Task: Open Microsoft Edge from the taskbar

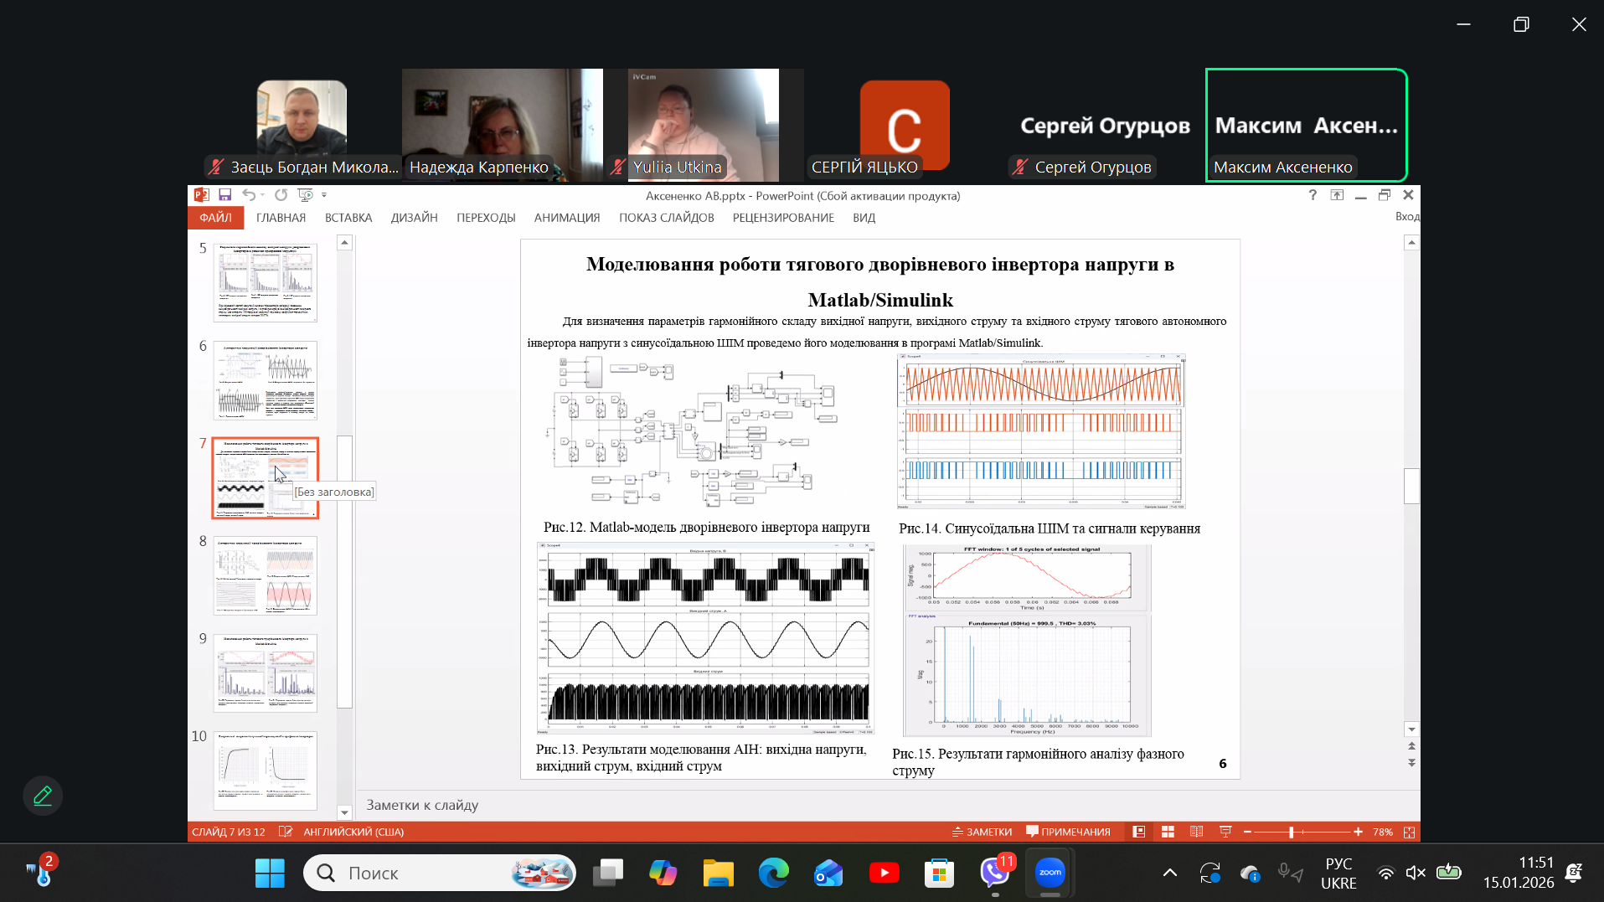Action: pos(773,874)
